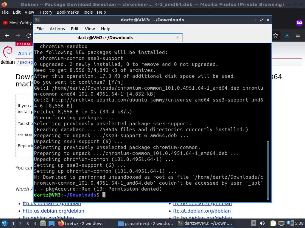The image size is (305, 228).
Task: Open Firefox hamburger application menu
Action: [298, 36]
